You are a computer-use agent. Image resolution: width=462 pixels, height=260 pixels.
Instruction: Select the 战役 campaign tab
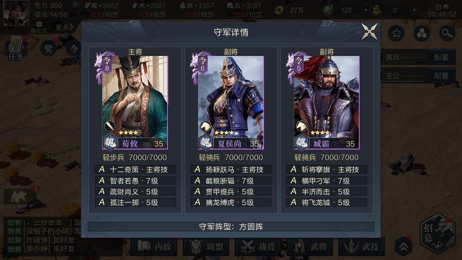click(x=258, y=246)
